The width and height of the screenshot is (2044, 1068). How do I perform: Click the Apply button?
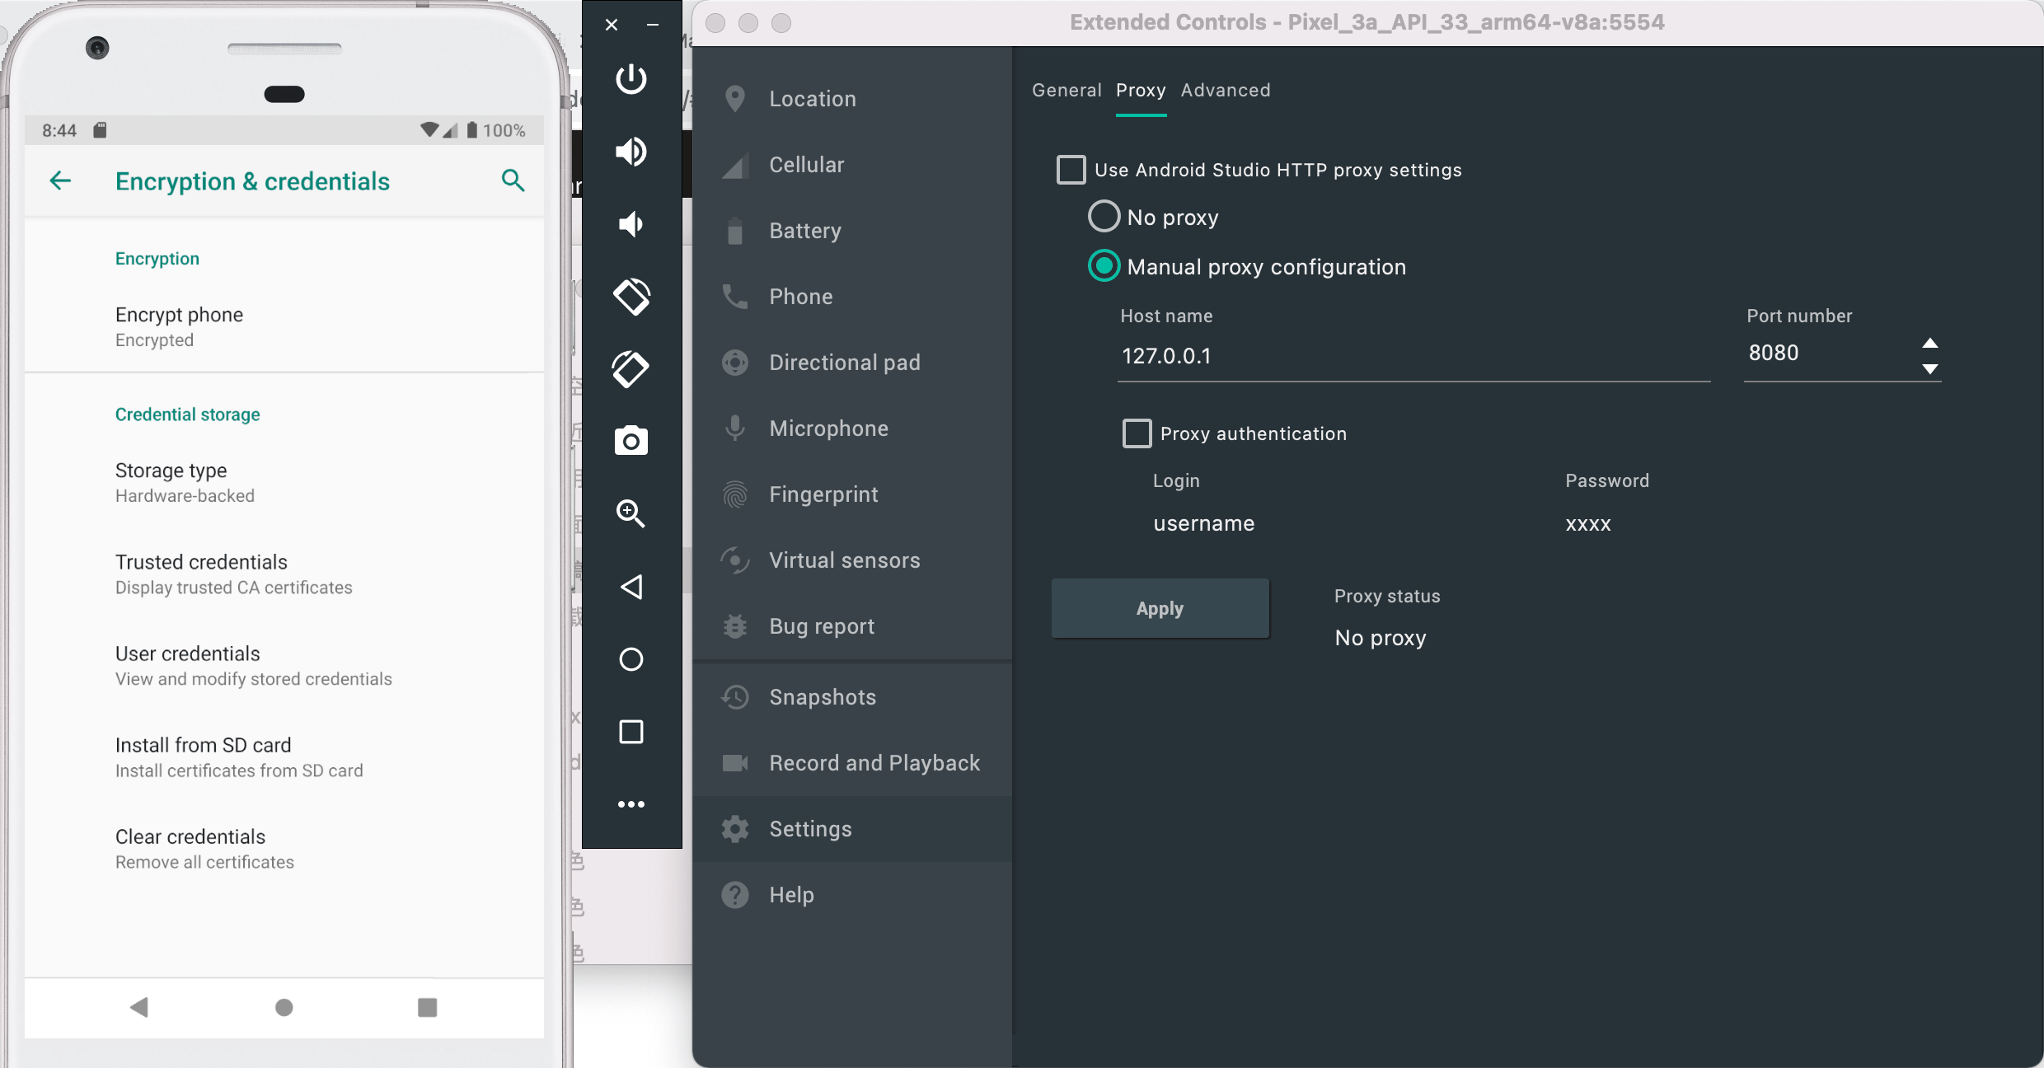click(x=1159, y=608)
